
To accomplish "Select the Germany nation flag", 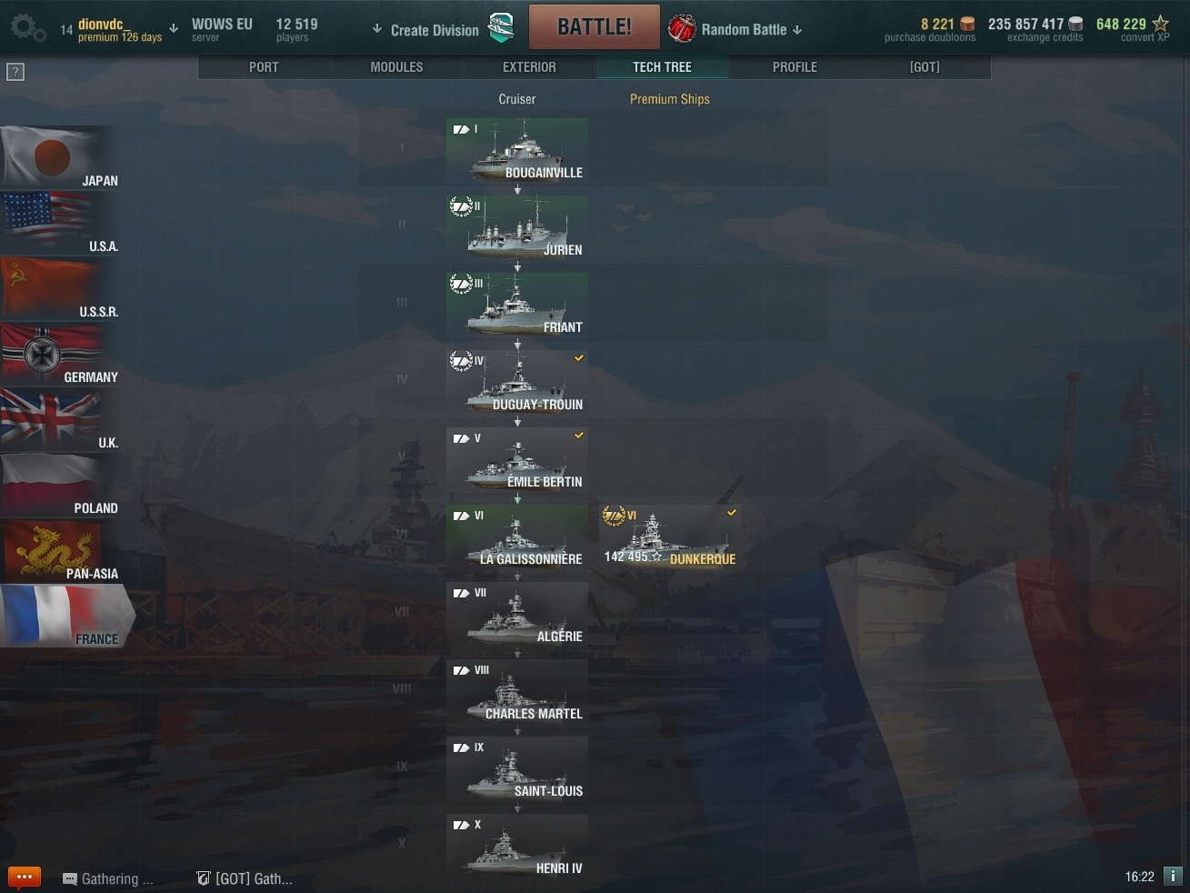I will (59, 355).
